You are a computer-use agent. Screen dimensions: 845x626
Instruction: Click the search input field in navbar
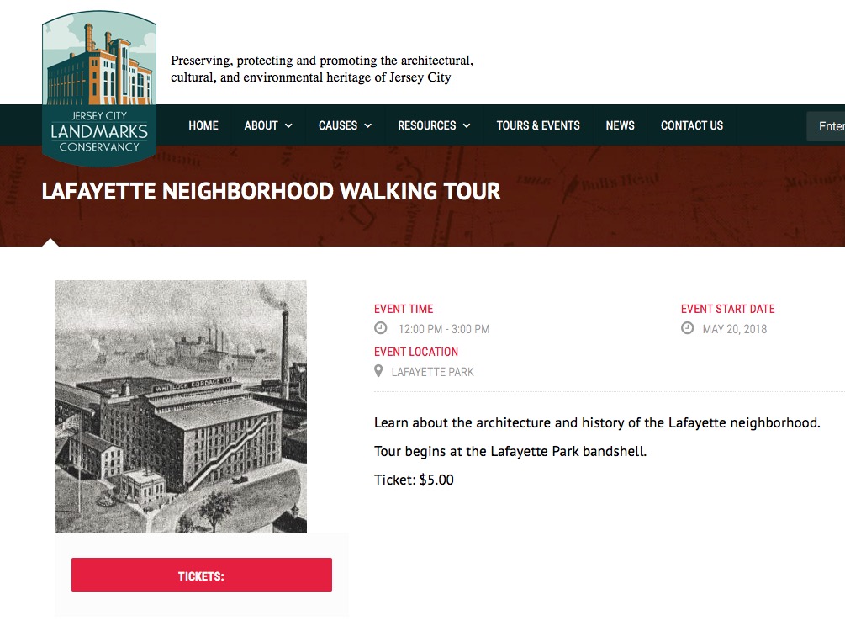[x=827, y=126]
